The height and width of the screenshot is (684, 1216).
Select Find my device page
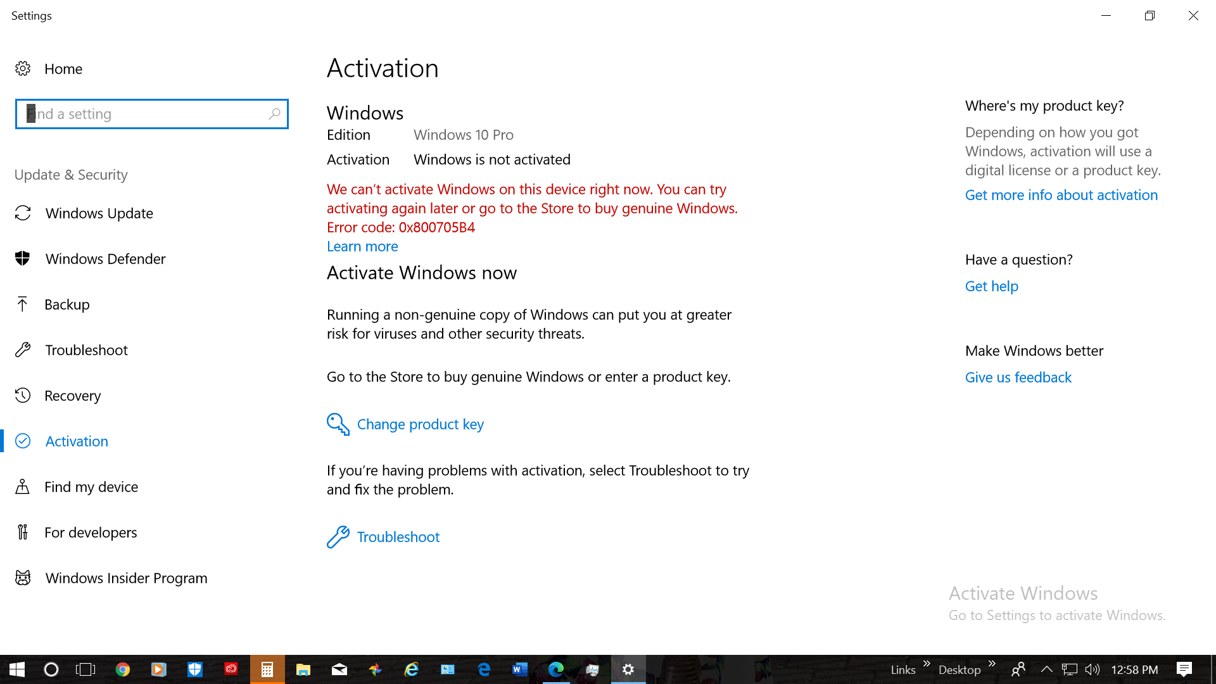click(x=91, y=486)
